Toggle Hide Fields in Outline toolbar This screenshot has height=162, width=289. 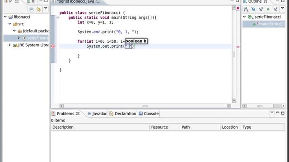253,9
